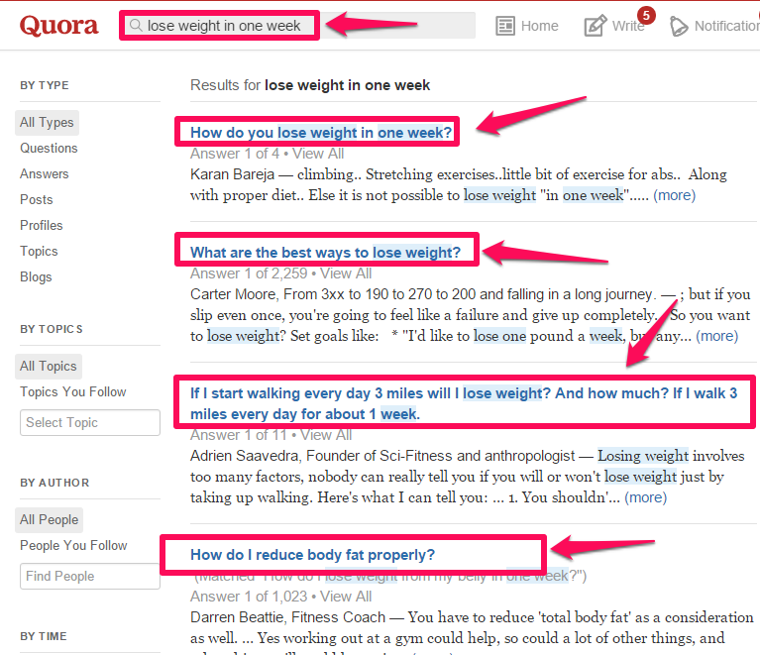Screen dimensions: 760x655
Task: Filter results by Posts
Action: (x=37, y=200)
